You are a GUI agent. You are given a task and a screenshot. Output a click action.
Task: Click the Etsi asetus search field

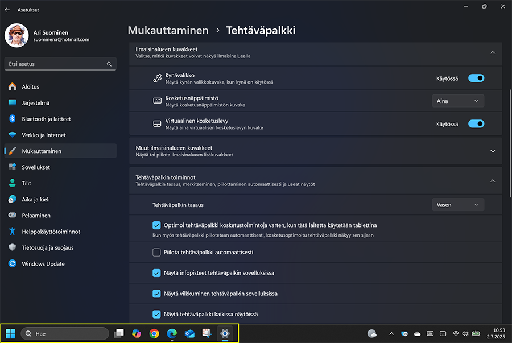60,64
